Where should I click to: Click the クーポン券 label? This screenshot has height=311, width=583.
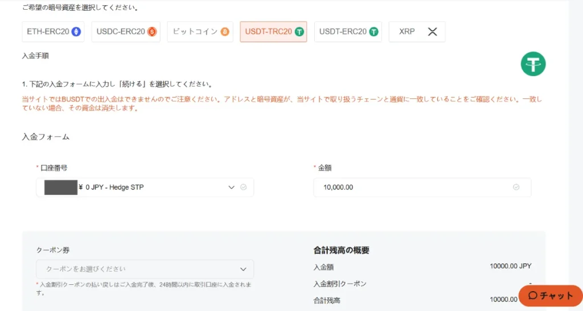[53, 250]
